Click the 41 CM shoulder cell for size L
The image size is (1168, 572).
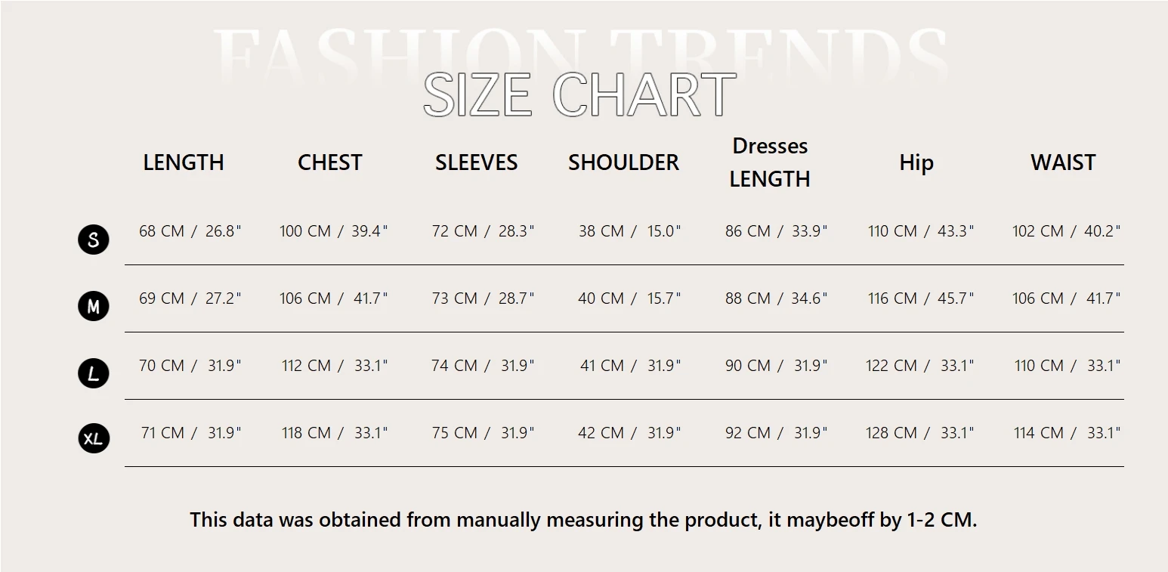(x=630, y=366)
